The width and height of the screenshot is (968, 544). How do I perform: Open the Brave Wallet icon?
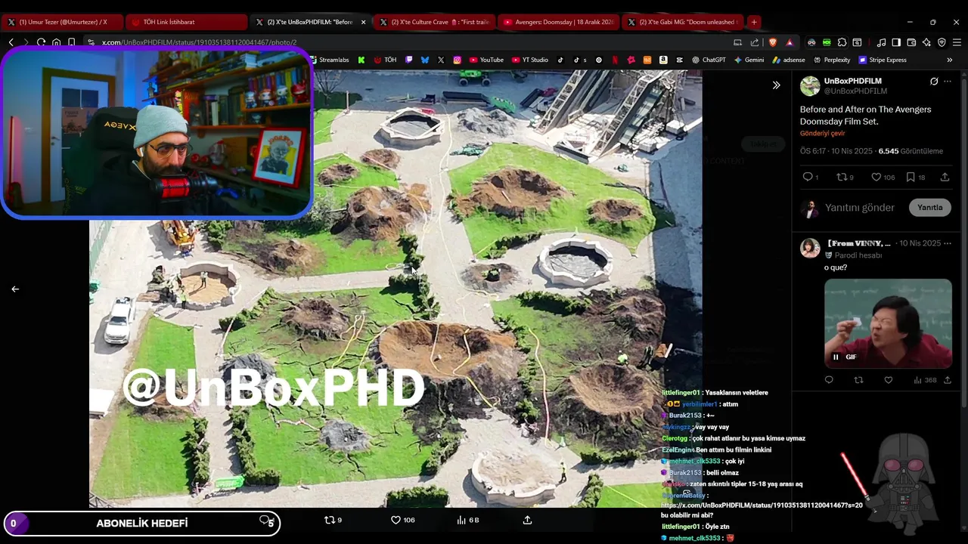pos(911,42)
